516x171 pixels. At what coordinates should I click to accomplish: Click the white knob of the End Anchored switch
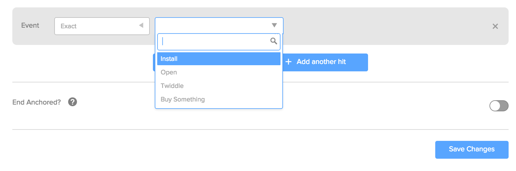495,106
